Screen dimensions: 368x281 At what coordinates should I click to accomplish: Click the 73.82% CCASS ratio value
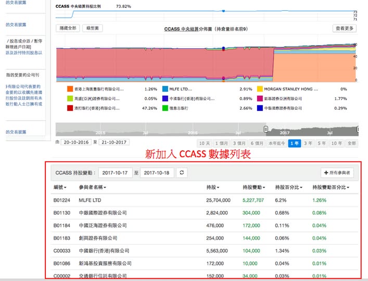123,6
